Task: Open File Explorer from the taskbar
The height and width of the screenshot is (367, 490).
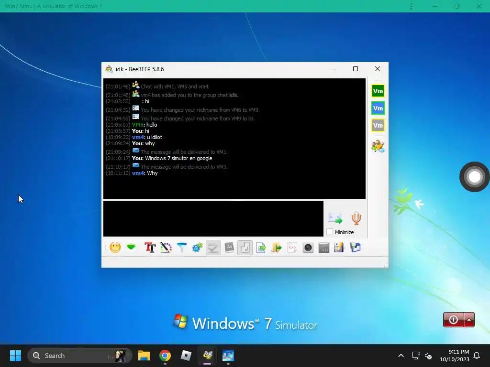Action: (x=144, y=356)
